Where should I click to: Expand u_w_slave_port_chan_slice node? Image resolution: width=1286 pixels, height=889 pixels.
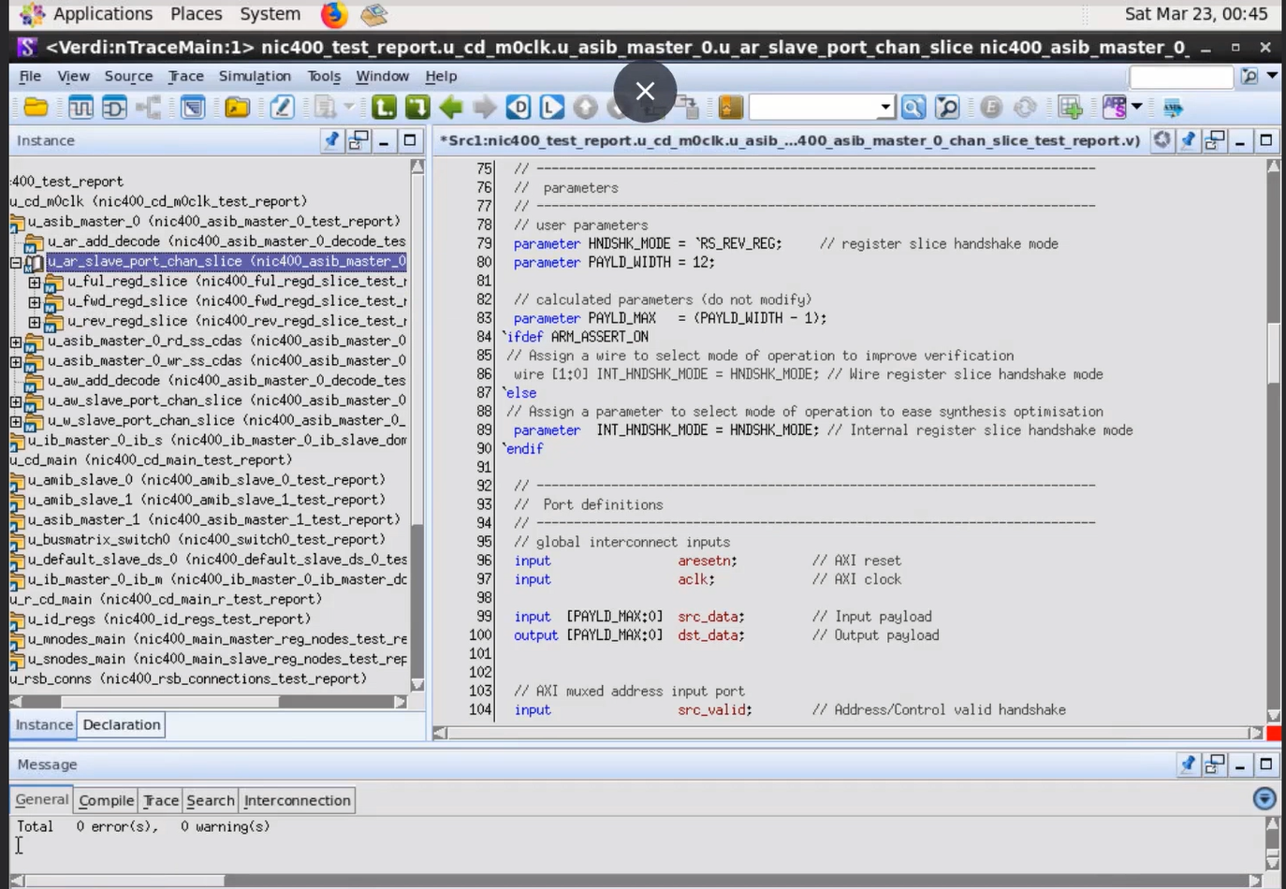point(16,421)
